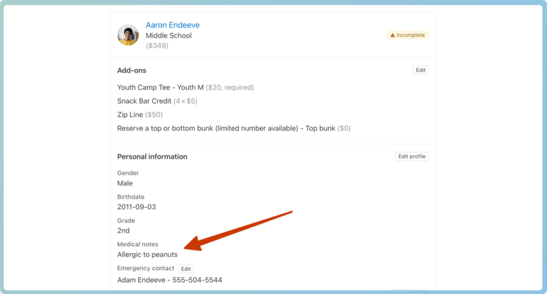Image resolution: width=547 pixels, height=294 pixels.
Task: Click the Personal information heading
Action: [152, 157]
